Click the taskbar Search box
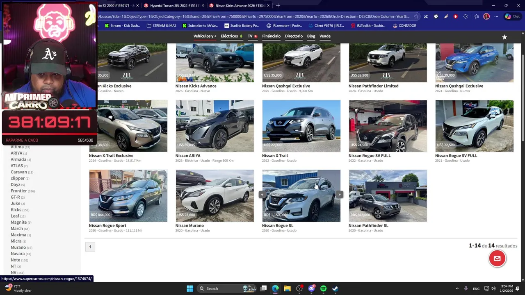 coord(227,288)
